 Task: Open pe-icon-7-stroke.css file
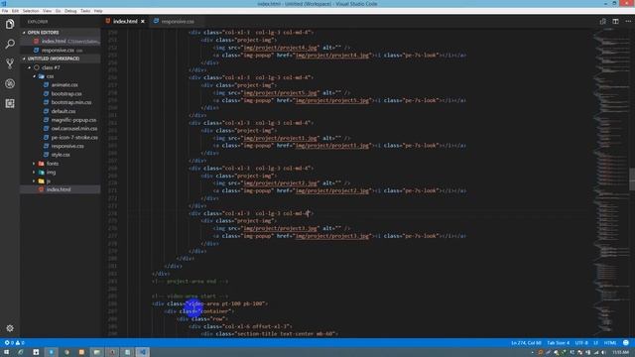point(74,137)
